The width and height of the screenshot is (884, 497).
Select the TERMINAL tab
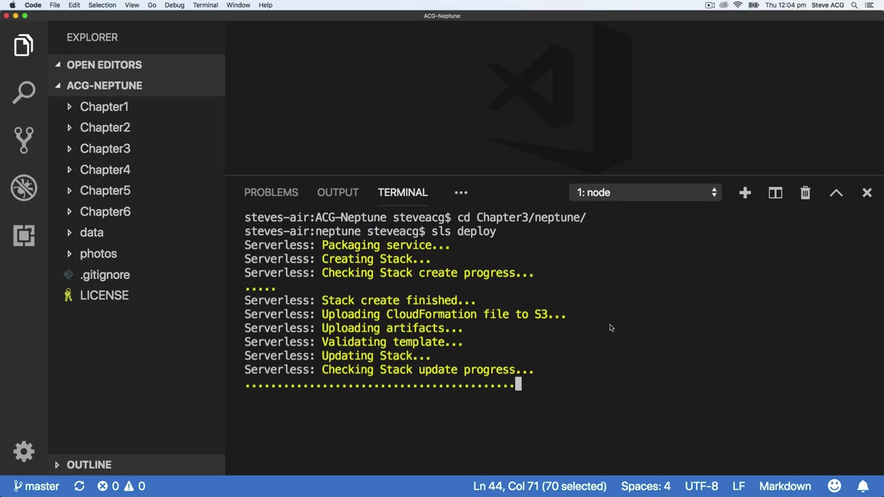pyautogui.click(x=403, y=193)
